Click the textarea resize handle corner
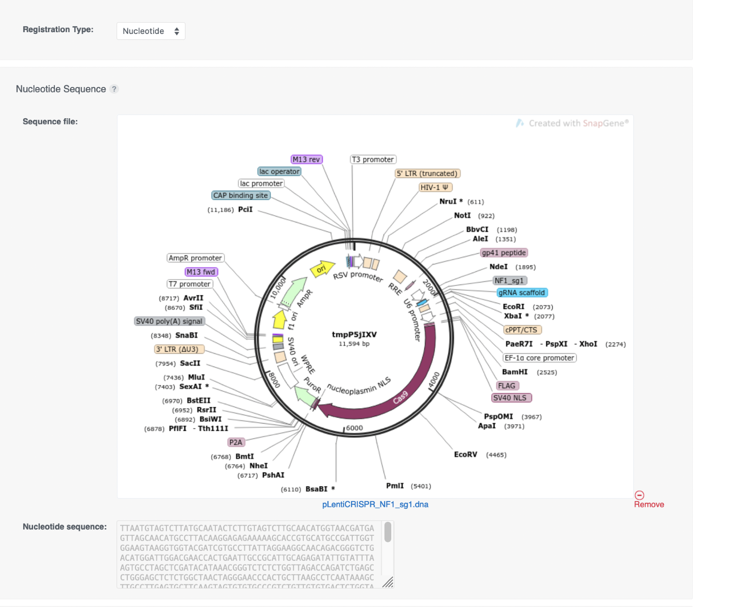This screenshot has width=749, height=607. click(x=388, y=583)
